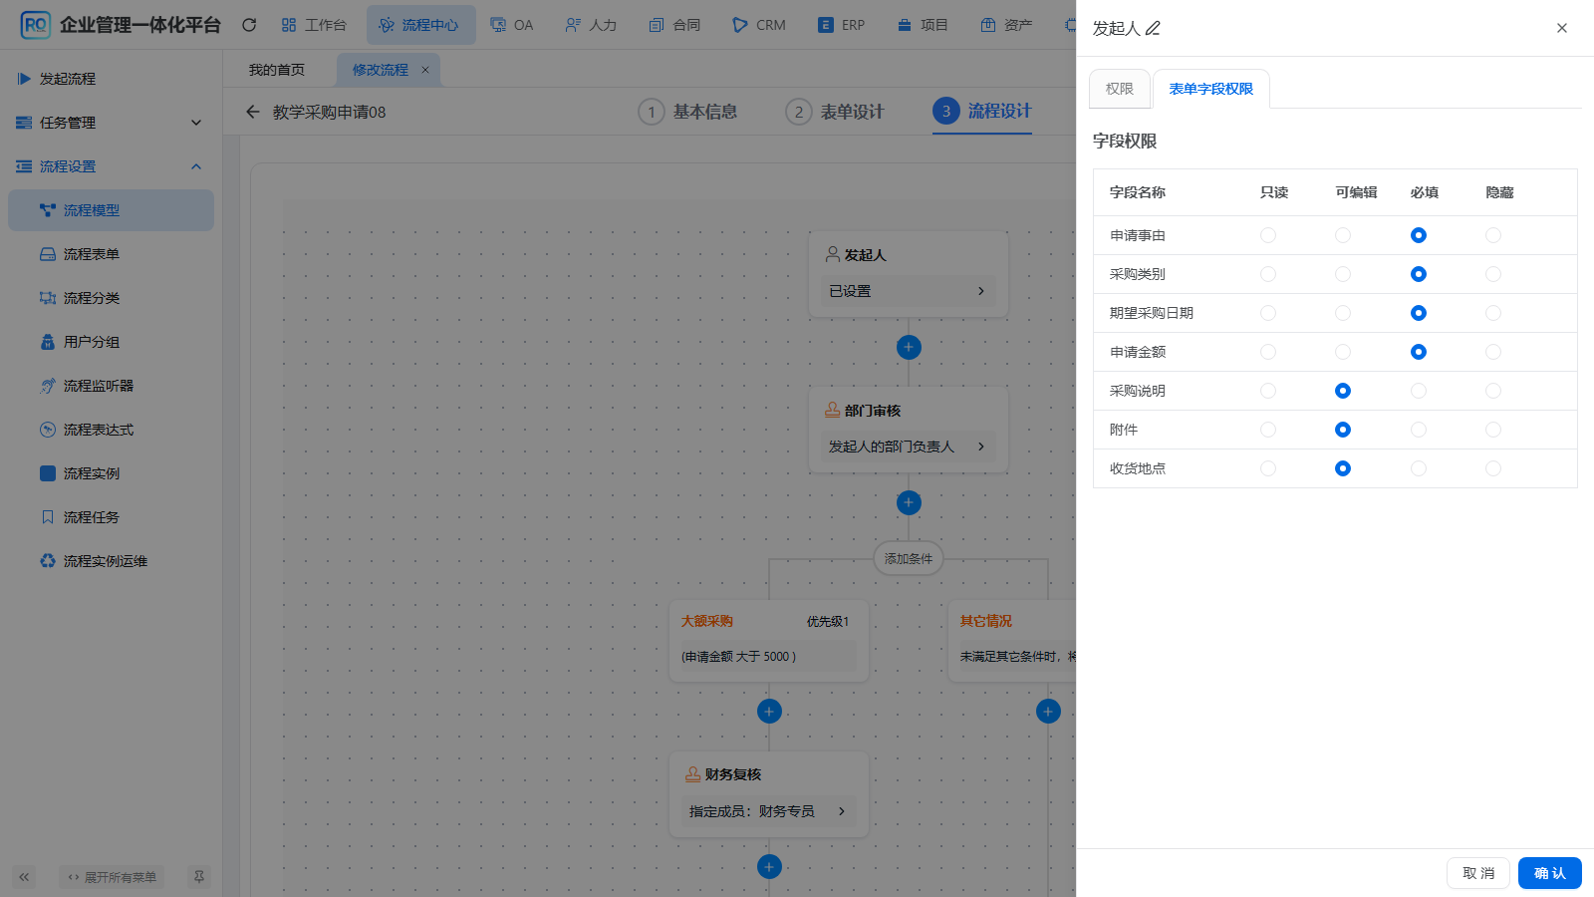
Task: Click the 确认 button
Action: point(1550,873)
